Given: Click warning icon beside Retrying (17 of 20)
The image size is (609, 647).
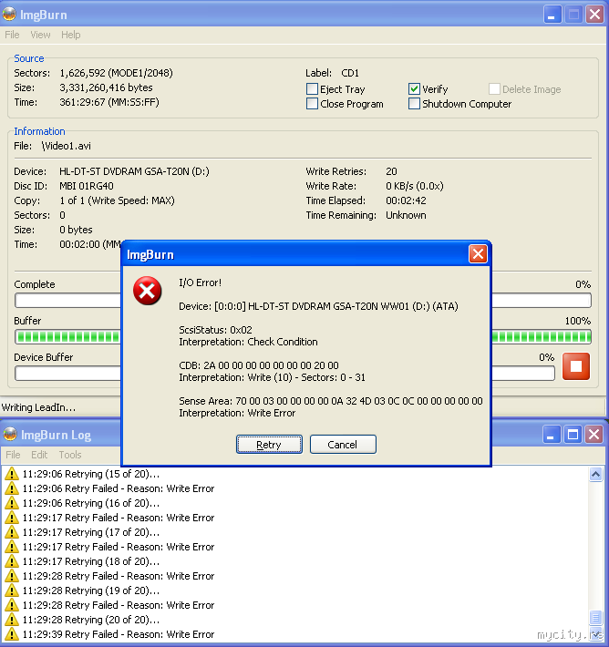Looking at the screenshot, I should click(12, 532).
